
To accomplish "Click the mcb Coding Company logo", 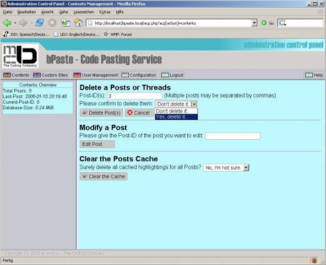I will point(20,56).
